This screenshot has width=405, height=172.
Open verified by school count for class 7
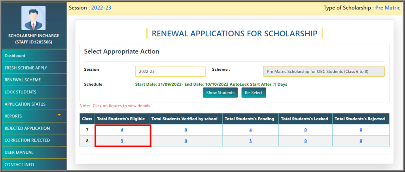pos(186,130)
